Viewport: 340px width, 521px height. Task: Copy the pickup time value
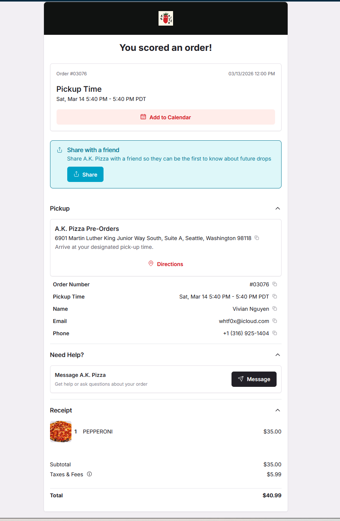coord(275,297)
